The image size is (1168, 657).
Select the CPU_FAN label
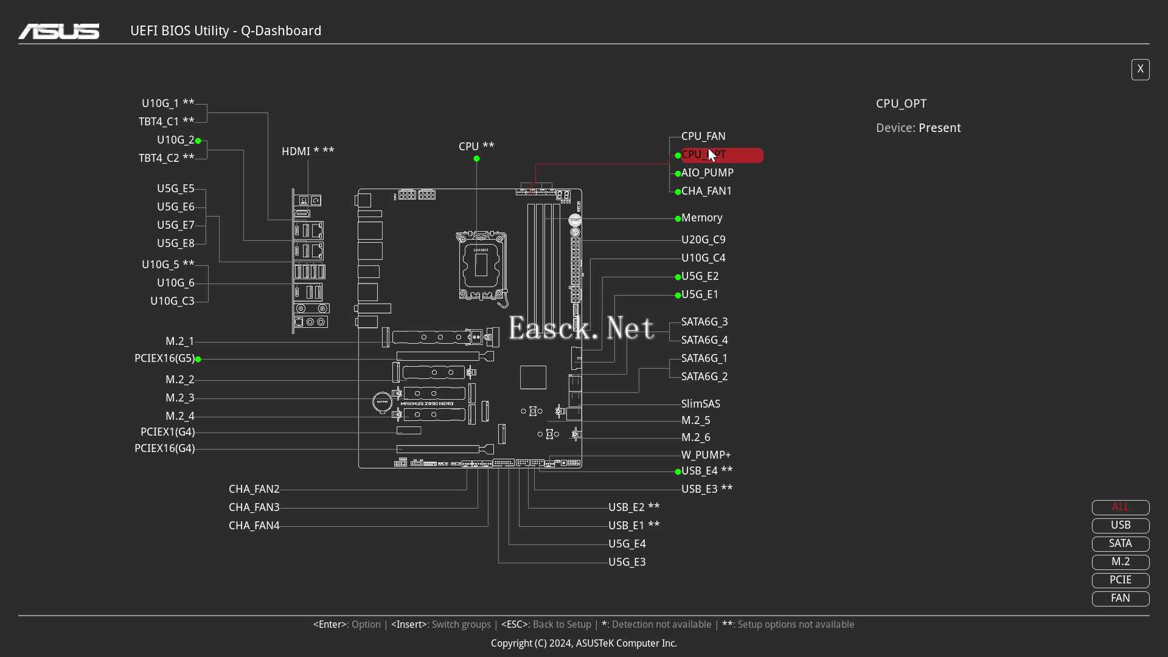point(703,136)
